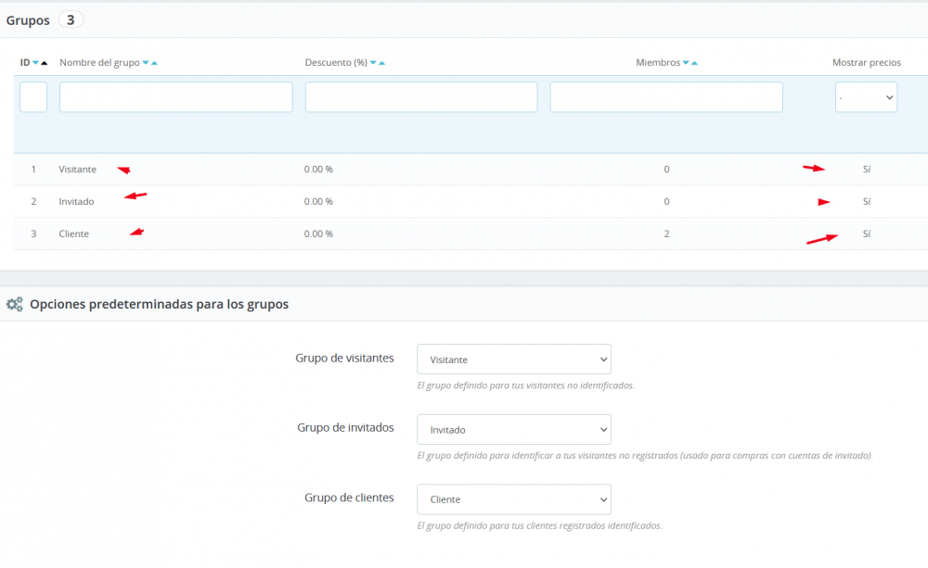Focus the Nombre del grupo filter field

pos(175,97)
